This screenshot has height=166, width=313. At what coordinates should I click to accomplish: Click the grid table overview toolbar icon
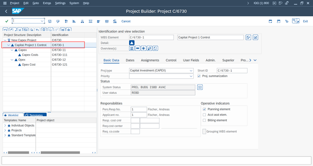click(x=107, y=21)
